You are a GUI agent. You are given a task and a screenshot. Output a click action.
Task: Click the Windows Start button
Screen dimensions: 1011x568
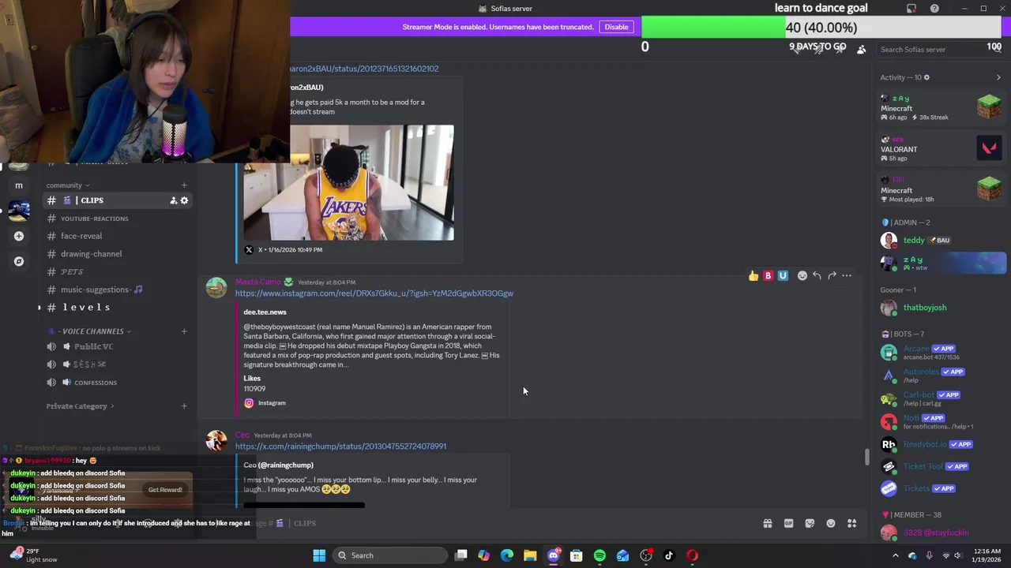[x=319, y=555]
